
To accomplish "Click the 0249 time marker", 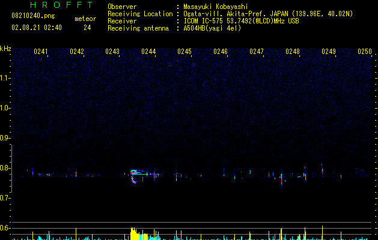I will point(329,52).
